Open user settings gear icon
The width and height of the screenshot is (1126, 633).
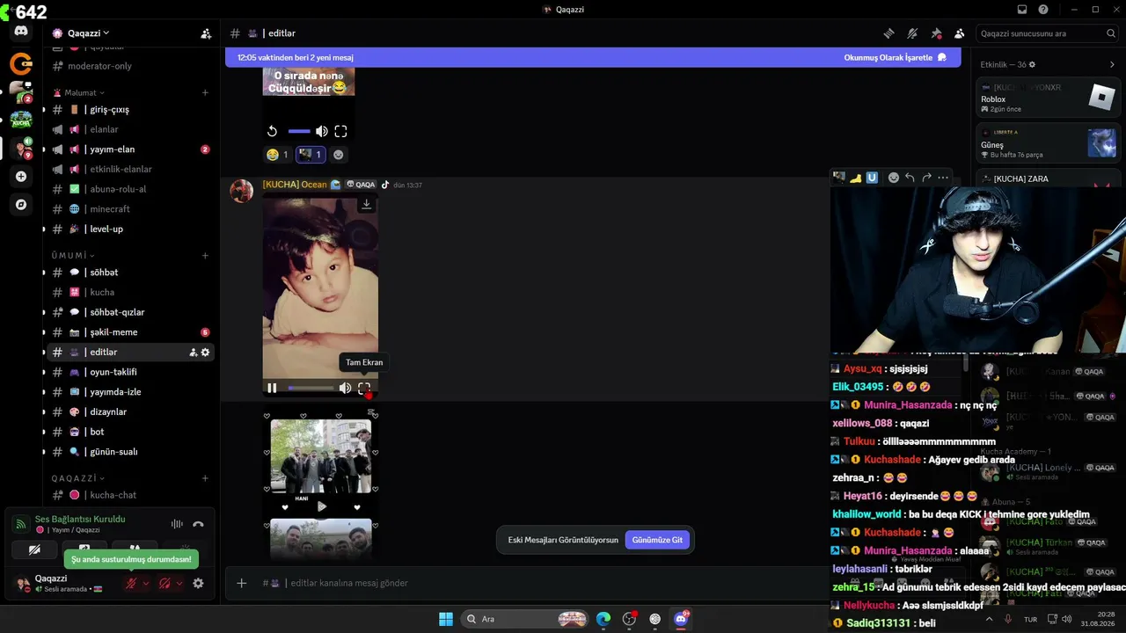(198, 583)
